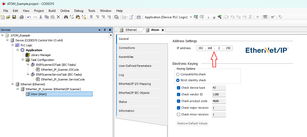This screenshot has width=307, height=137.
Task: Cut selection with scissors icon
Action: (41, 17)
